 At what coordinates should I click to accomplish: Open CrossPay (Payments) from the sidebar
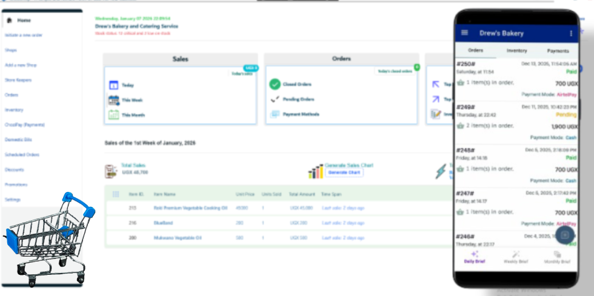25,125
